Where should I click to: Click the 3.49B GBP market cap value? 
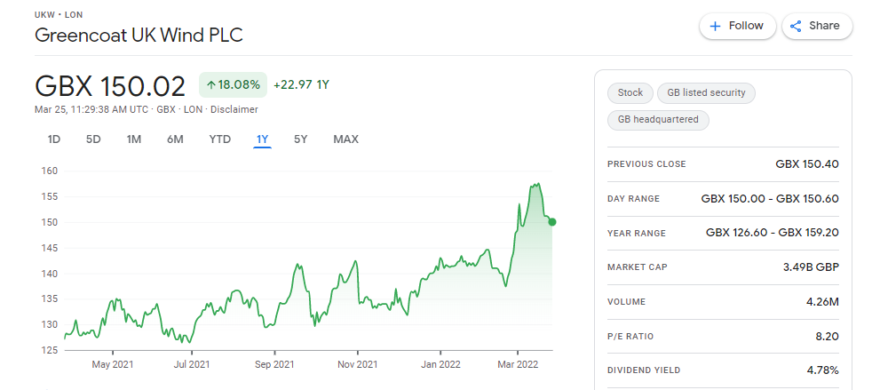811,267
